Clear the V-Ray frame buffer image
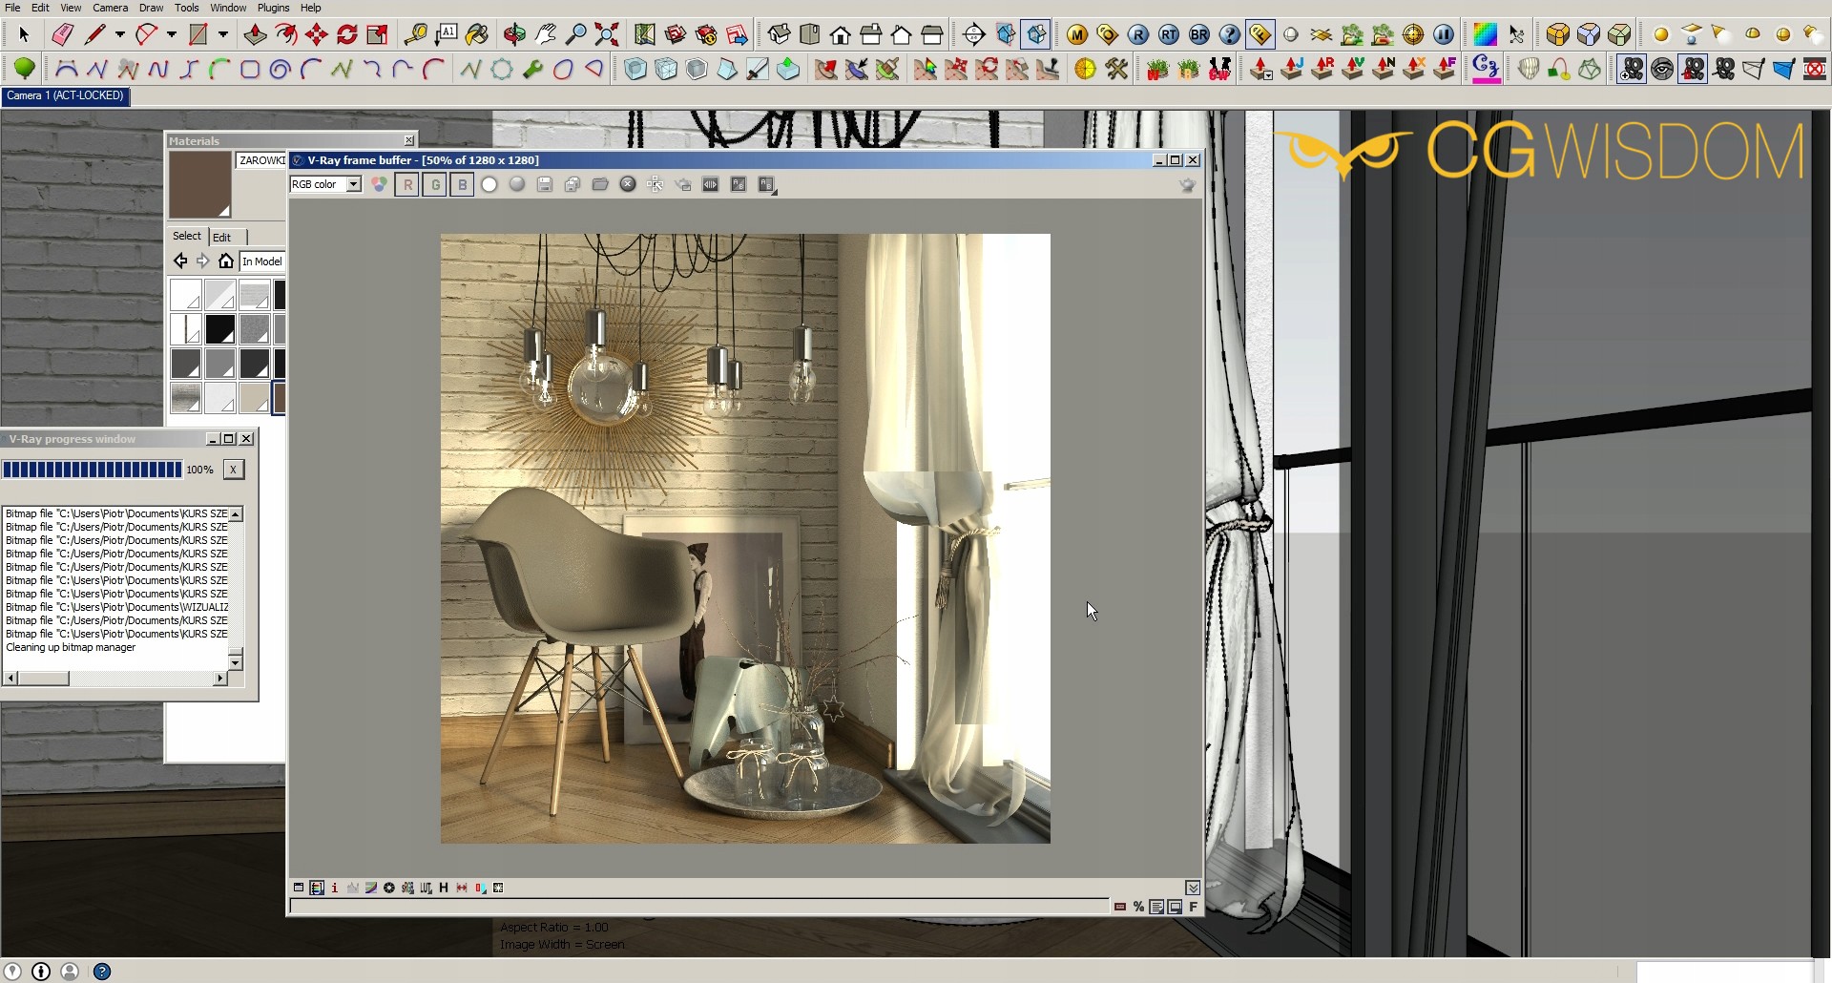This screenshot has width=1832, height=983. tap(628, 185)
